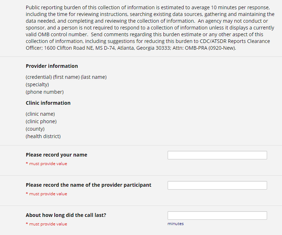282x235 pixels.
Task: Click the '(clinic name)' placeholder text
Action: tap(40, 114)
